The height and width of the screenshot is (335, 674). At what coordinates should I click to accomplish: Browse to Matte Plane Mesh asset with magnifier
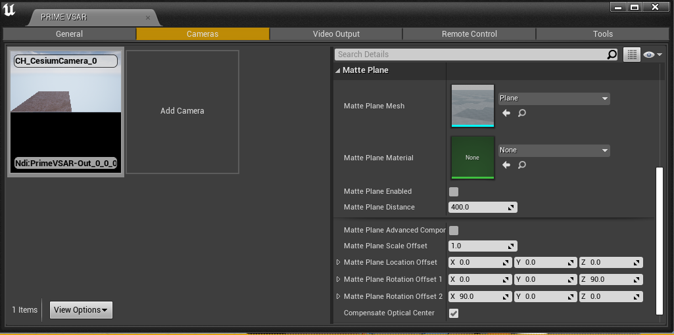tap(522, 113)
